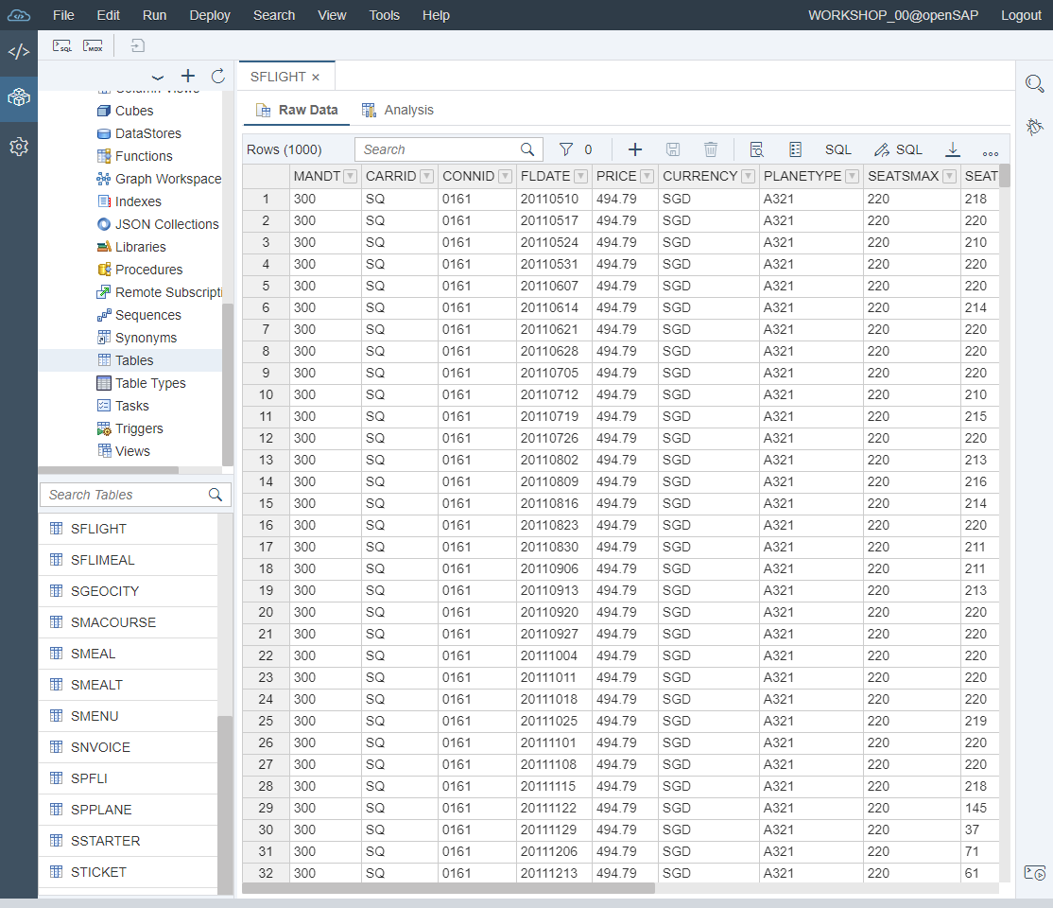The image size is (1053, 908).
Task: Refresh the database catalog tree
Action: (217, 76)
